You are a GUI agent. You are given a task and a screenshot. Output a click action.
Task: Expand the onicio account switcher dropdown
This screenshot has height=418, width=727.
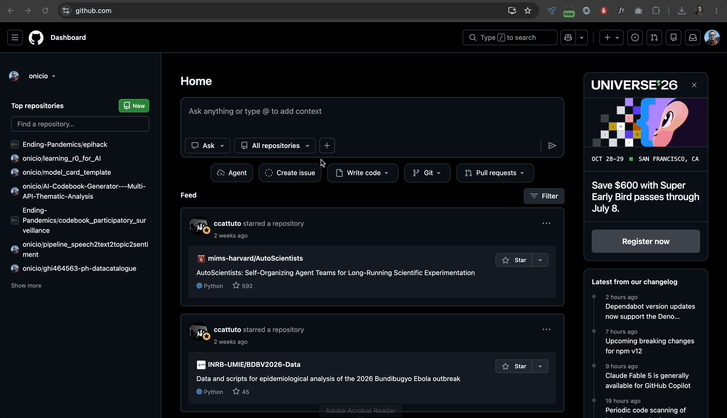(x=42, y=76)
